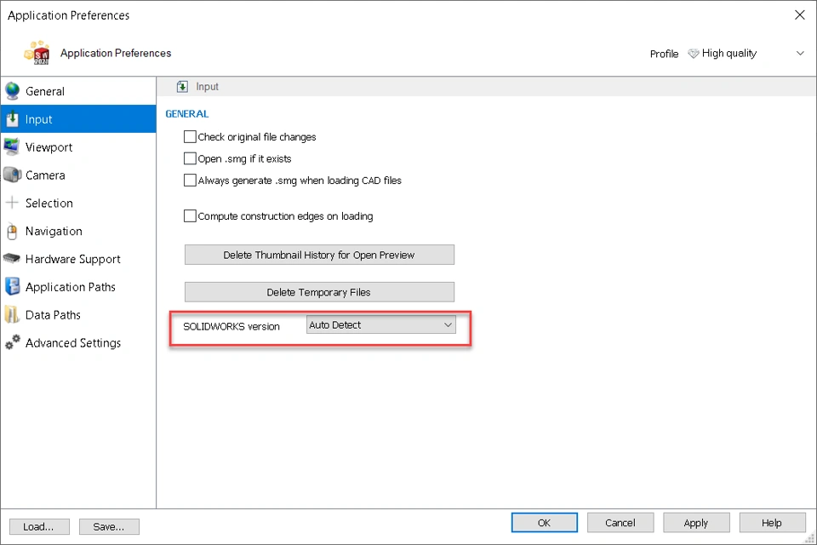Click the Navigation mouse icon
The width and height of the screenshot is (817, 545).
tap(12, 232)
